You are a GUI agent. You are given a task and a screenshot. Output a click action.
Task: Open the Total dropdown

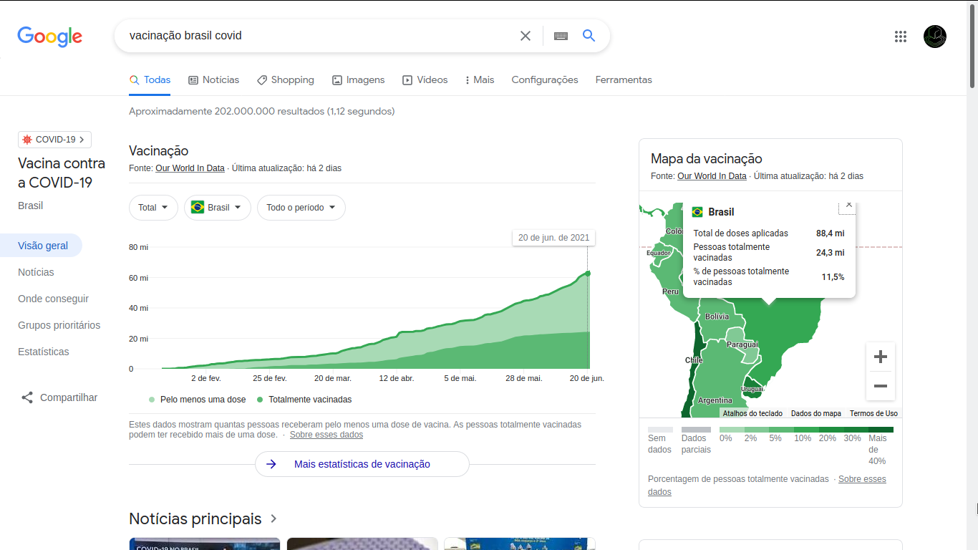[x=153, y=208]
